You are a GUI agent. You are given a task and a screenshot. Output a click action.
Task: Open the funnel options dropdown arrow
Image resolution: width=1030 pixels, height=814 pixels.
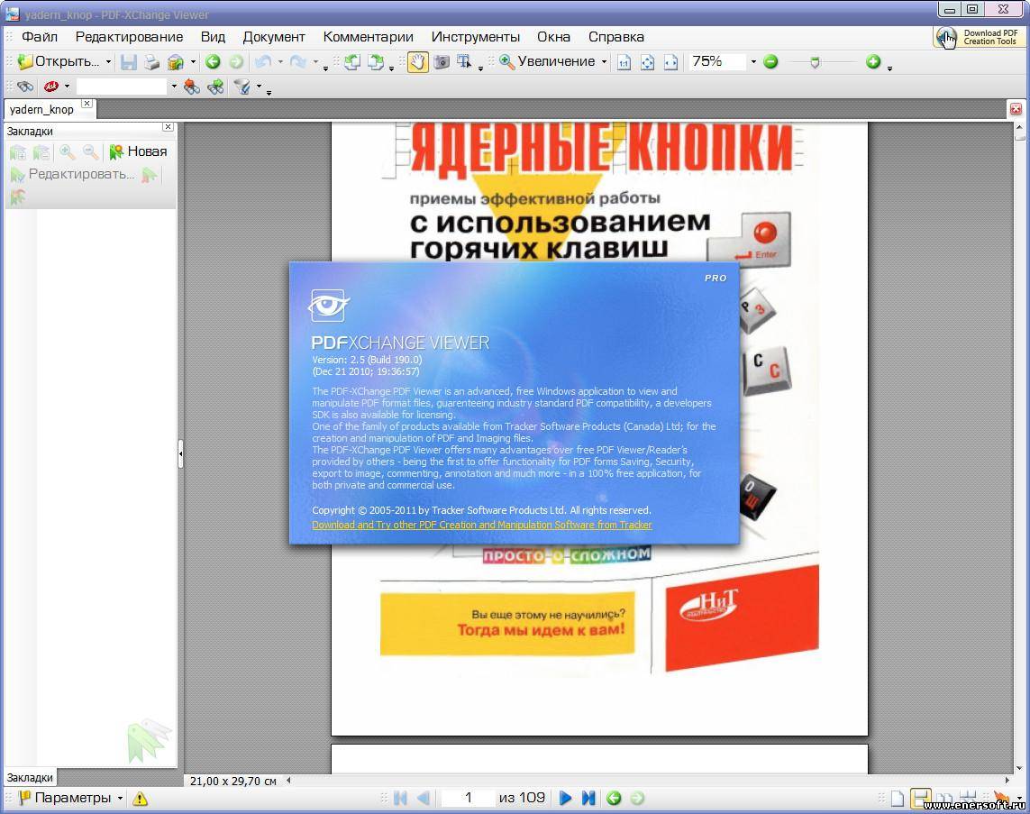pyautogui.click(x=259, y=86)
